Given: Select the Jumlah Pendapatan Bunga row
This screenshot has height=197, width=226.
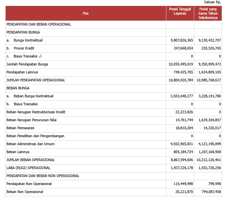Looking at the screenshot, I should coord(25,64).
